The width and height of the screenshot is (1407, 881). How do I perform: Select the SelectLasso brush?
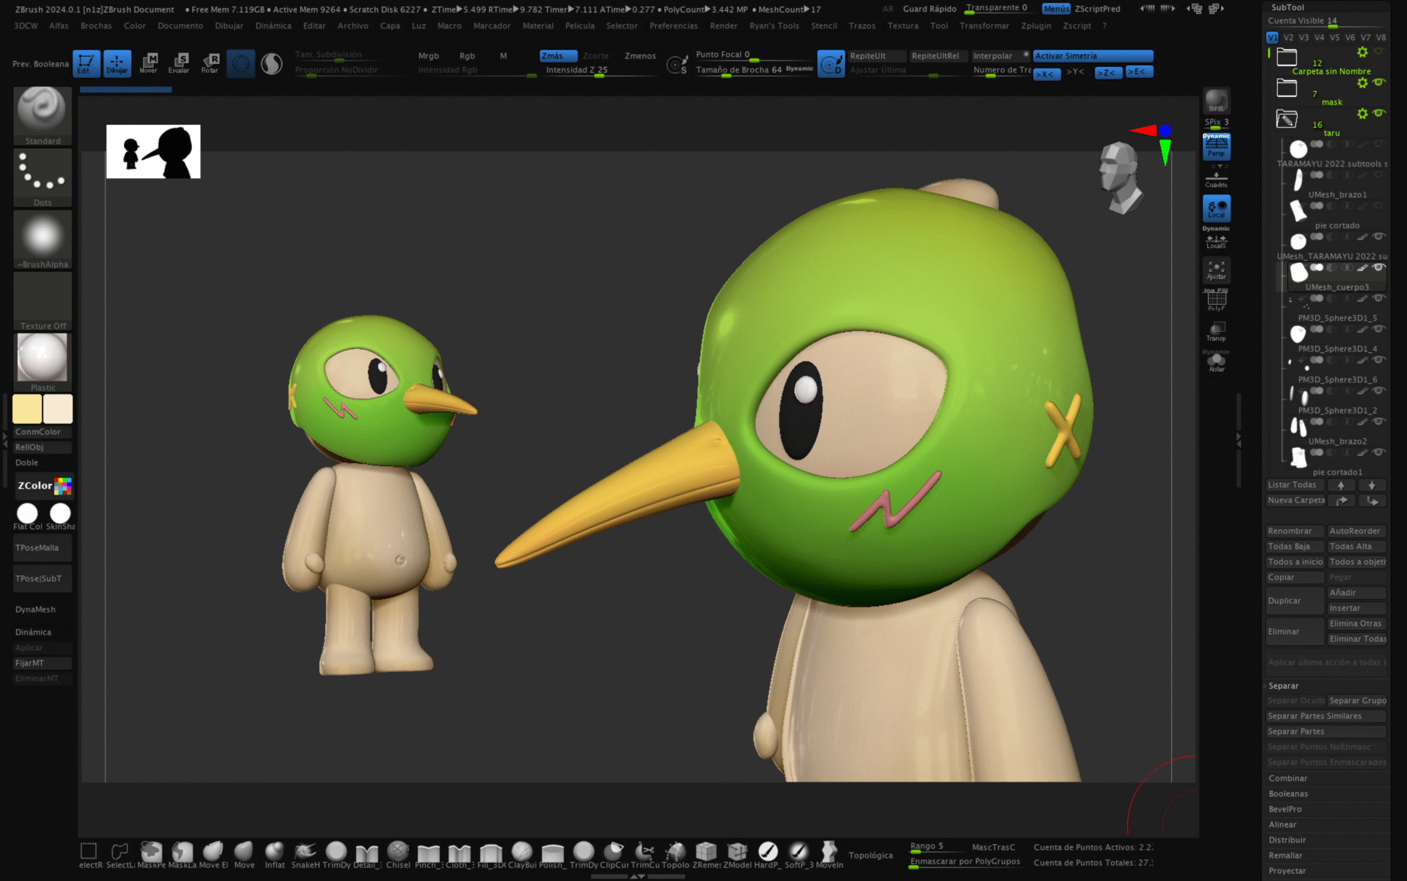(120, 855)
